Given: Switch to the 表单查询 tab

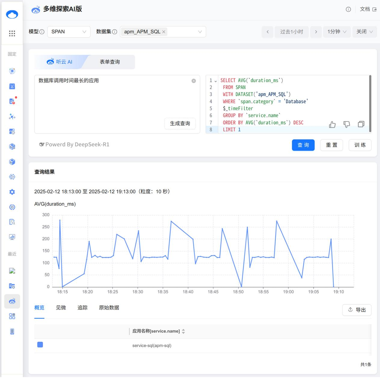Looking at the screenshot, I should 110,62.
